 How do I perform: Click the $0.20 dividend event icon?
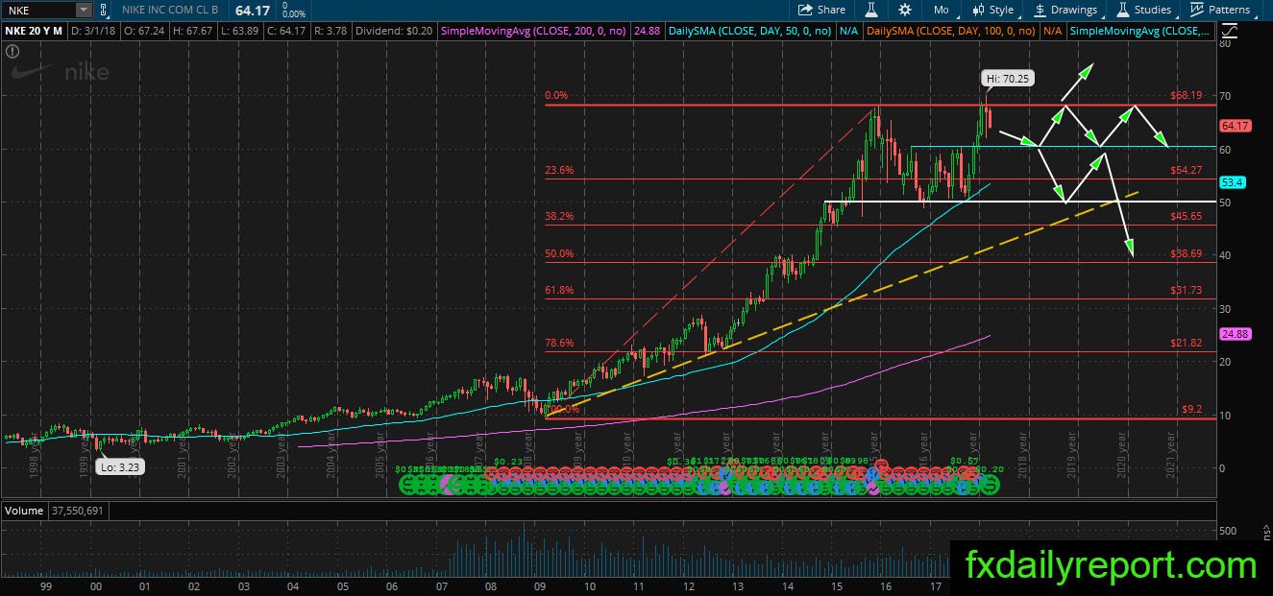pos(991,486)
